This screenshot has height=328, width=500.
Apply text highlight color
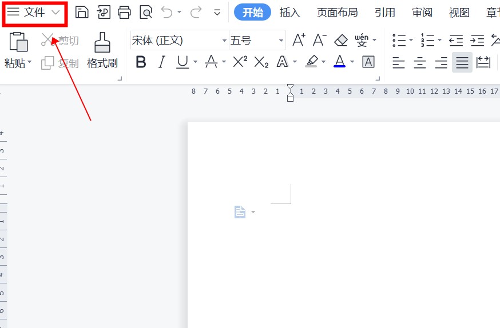click(312, 61)
